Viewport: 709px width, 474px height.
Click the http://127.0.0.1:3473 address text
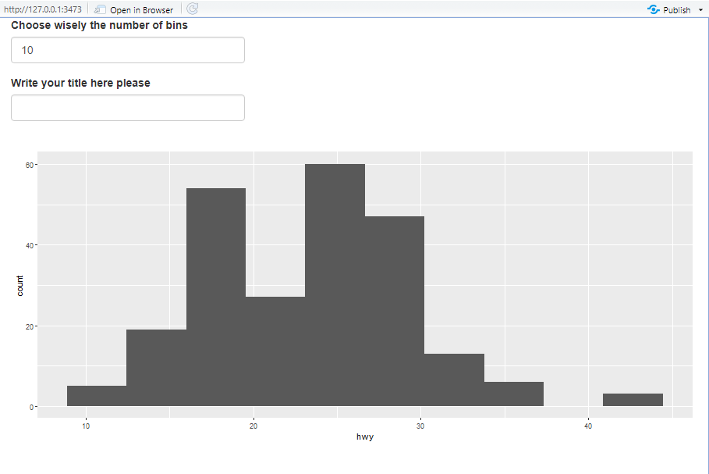(43, 9)
